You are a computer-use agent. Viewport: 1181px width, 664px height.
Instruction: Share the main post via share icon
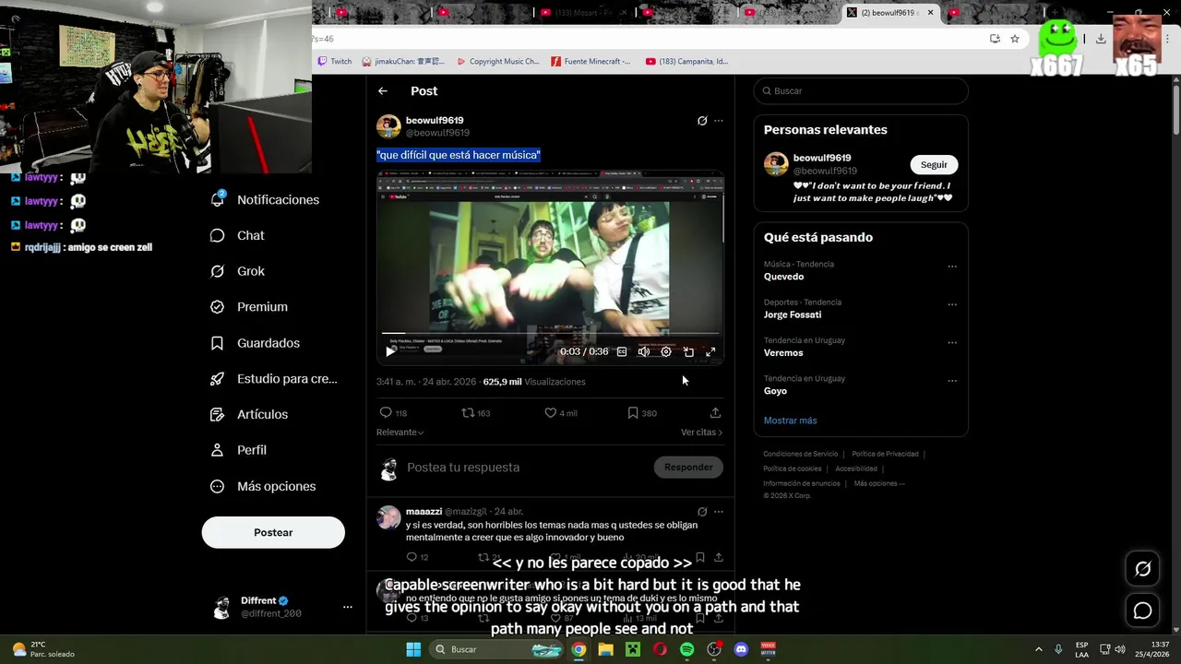(x=715, y=413)
